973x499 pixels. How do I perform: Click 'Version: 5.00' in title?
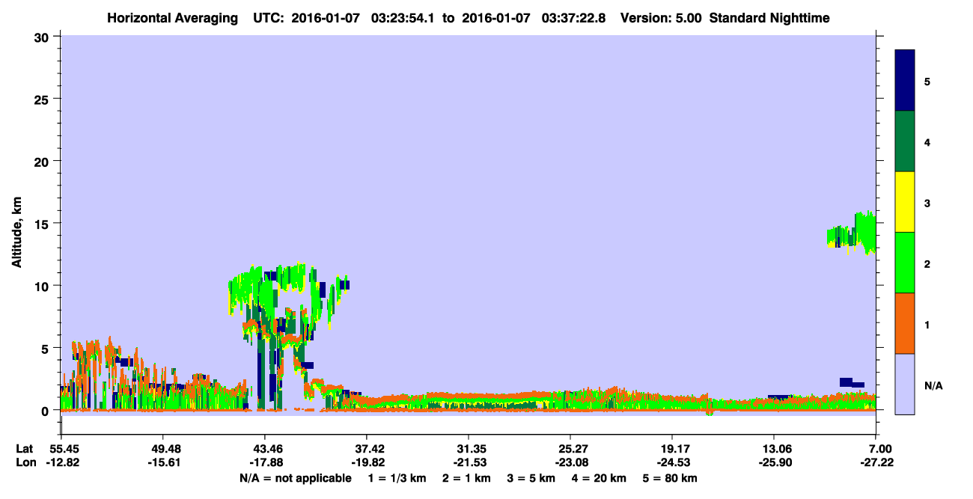(662, 18)
